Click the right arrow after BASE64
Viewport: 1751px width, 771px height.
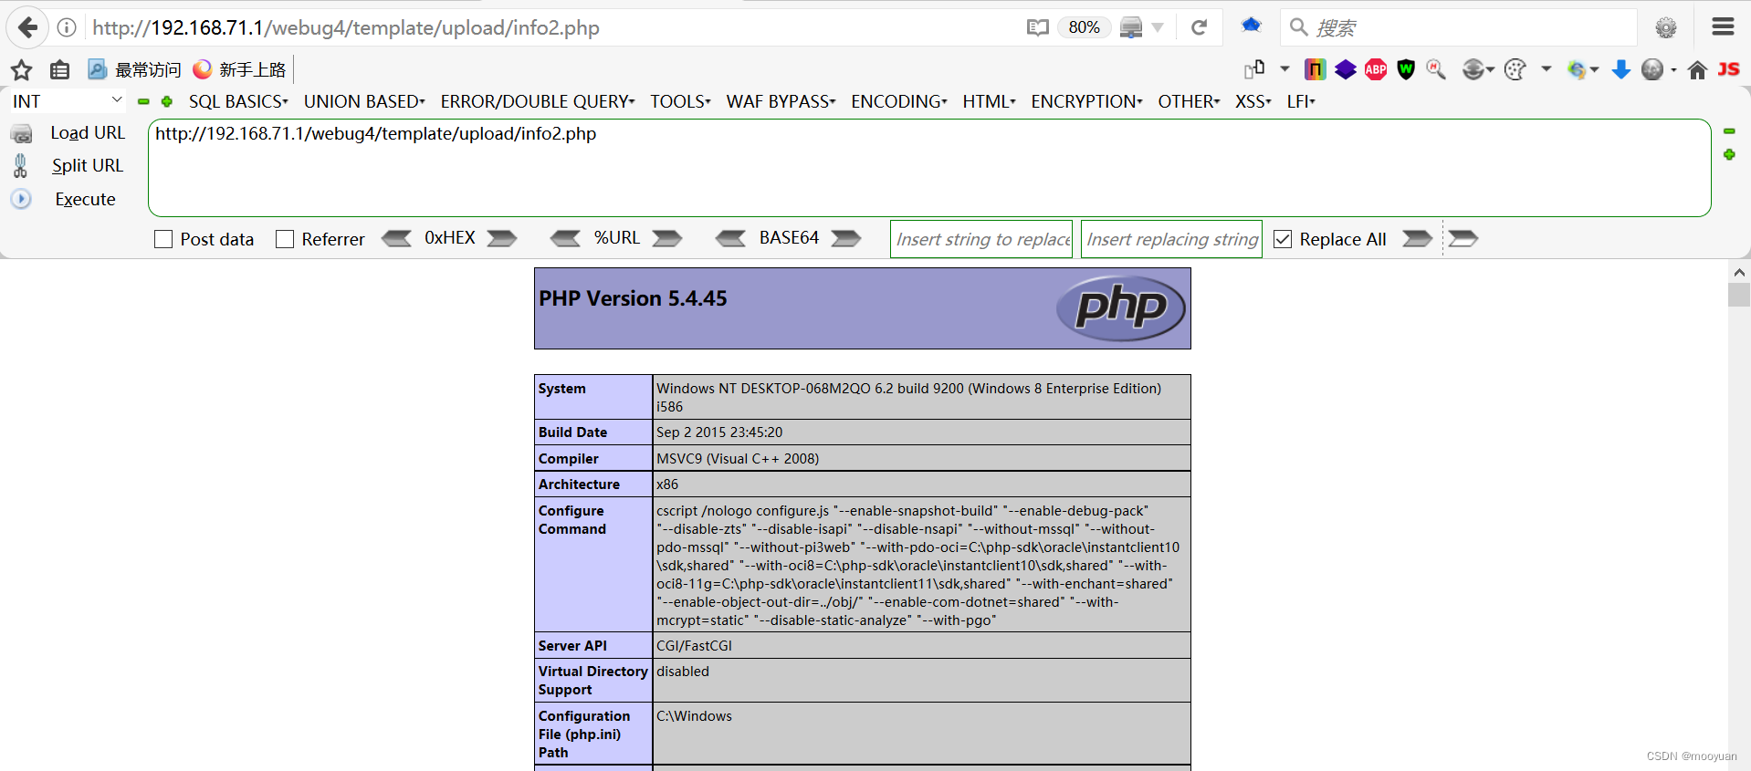coord(846,239)
